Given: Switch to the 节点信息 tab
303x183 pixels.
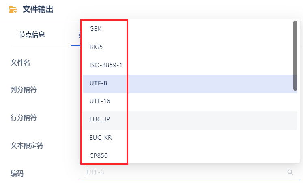Looking at the screenshot, I should click(32, 34).
